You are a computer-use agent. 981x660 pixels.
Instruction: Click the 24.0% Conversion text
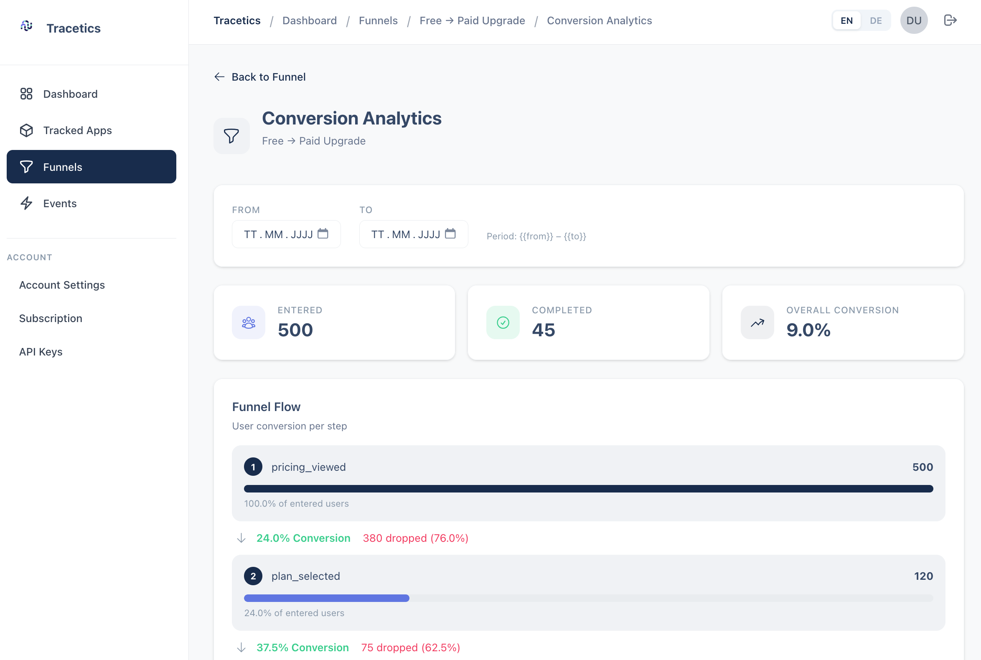point(303,538)
